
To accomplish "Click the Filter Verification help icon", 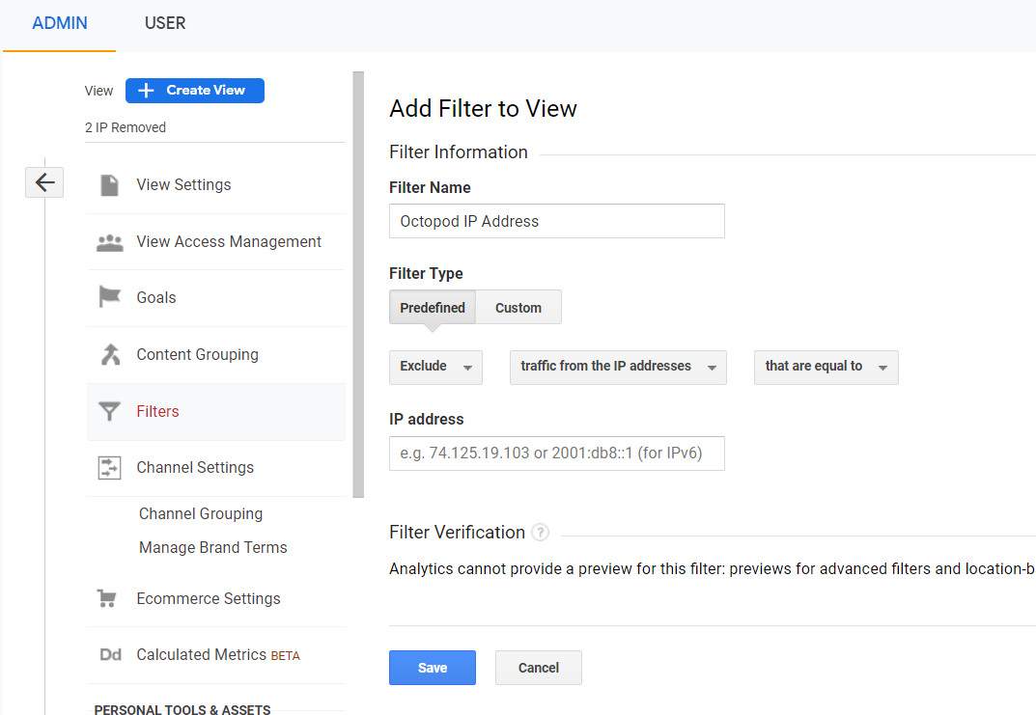I will click(x=540, y=532).
